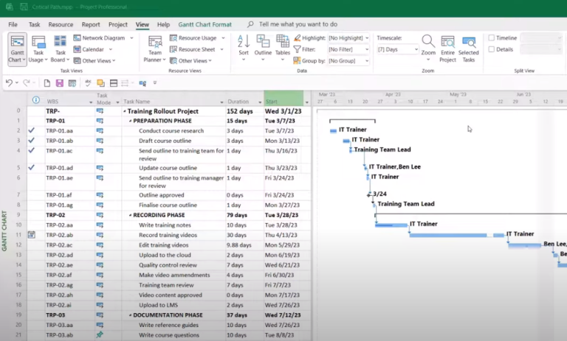Click the Network Diagram button
The width and height of the screenshot is (567, 341).
pos(103,38)
